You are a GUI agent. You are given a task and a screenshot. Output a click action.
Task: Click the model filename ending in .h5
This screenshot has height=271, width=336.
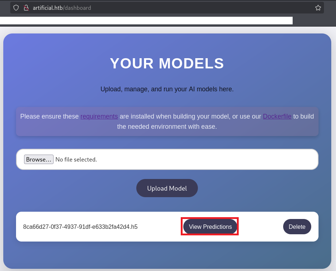pos(80,227)
